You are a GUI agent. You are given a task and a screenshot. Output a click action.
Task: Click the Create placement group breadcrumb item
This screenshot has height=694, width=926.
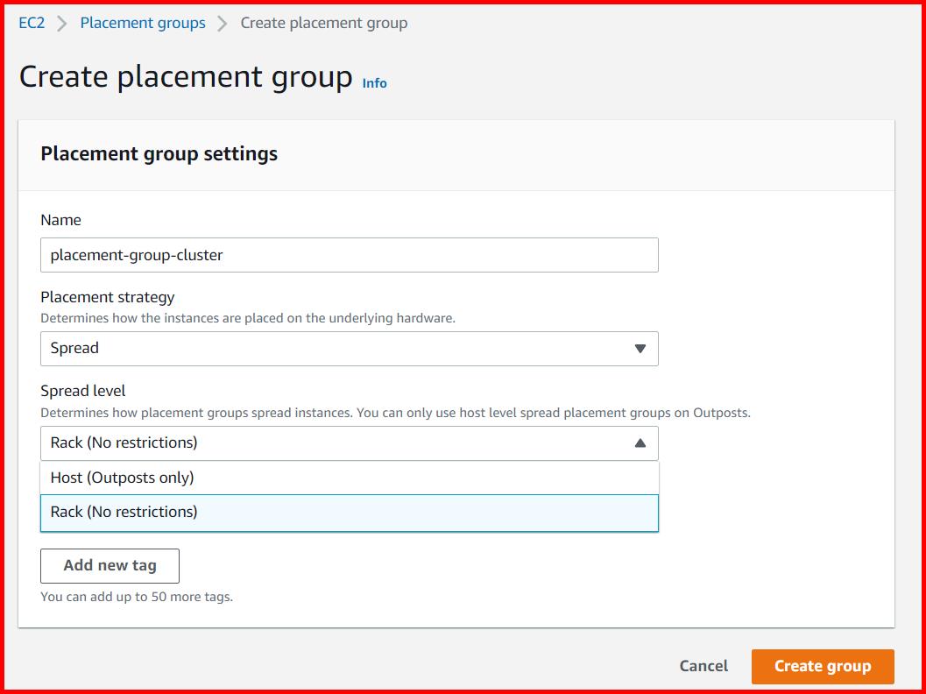[x=324, y=23]
